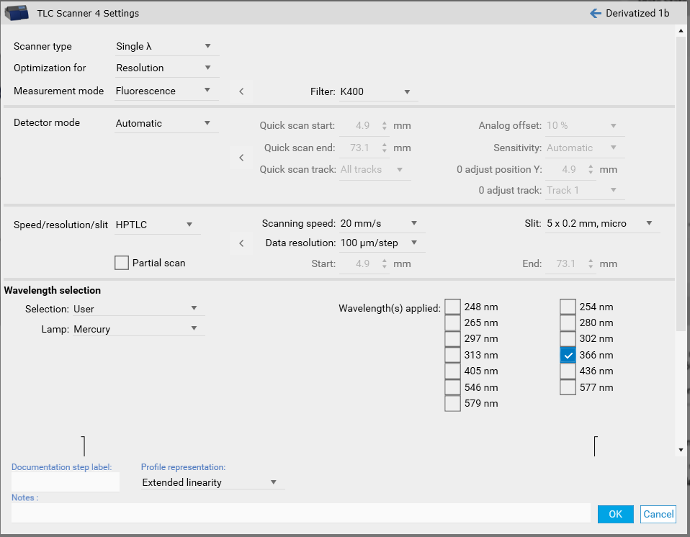Open the Measurement mode Fluorescence dropdown
690x537 pixels.
tap(166, 91)
